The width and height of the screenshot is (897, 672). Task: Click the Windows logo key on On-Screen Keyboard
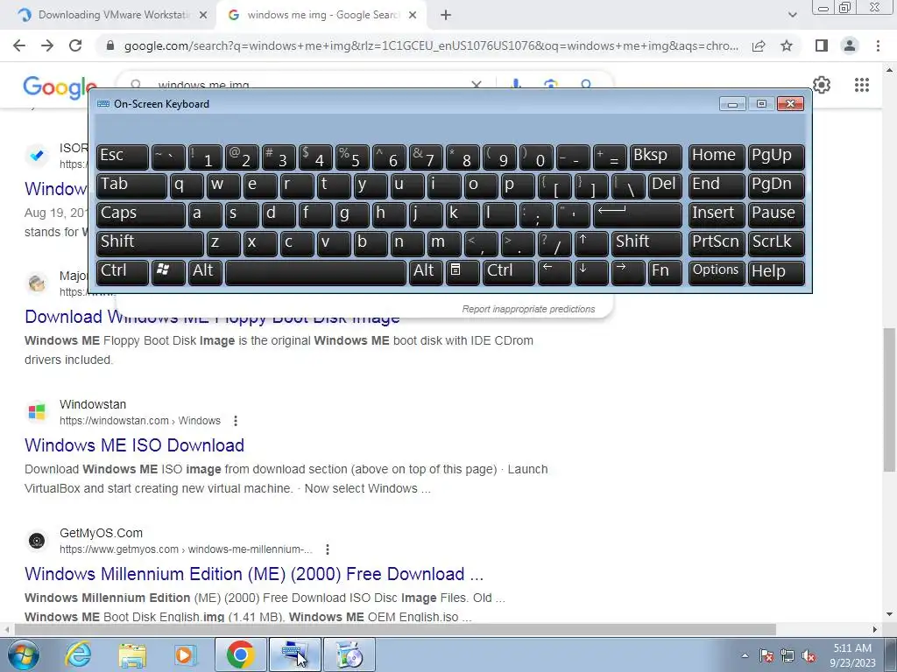pos(168,271)
